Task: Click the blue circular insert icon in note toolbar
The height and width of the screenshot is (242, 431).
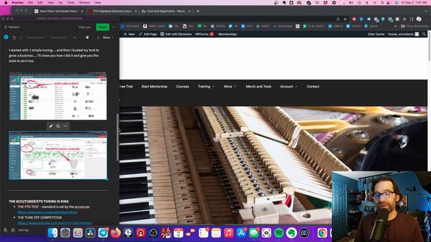Action: pyautogui.click(x=6, y=37)
